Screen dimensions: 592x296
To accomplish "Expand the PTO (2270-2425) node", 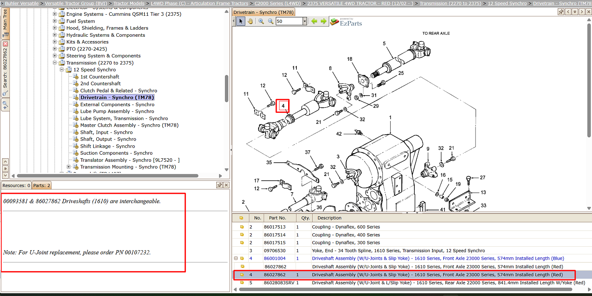I will pyautogui.click(x=55, y=49).
